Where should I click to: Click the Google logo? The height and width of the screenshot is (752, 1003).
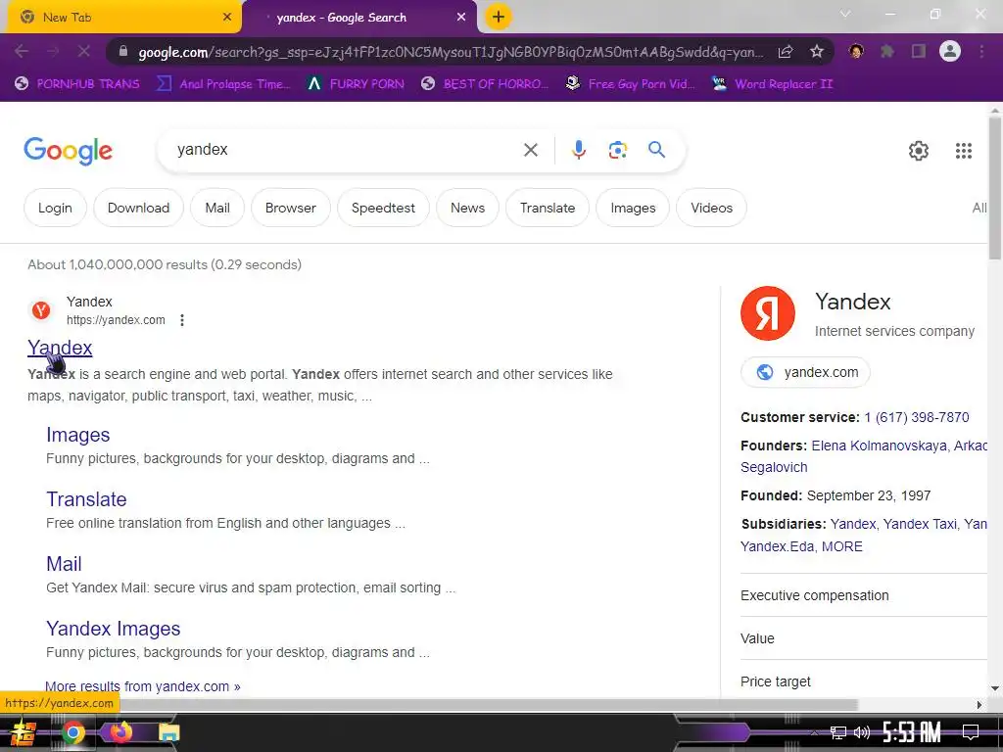[68, 150]
